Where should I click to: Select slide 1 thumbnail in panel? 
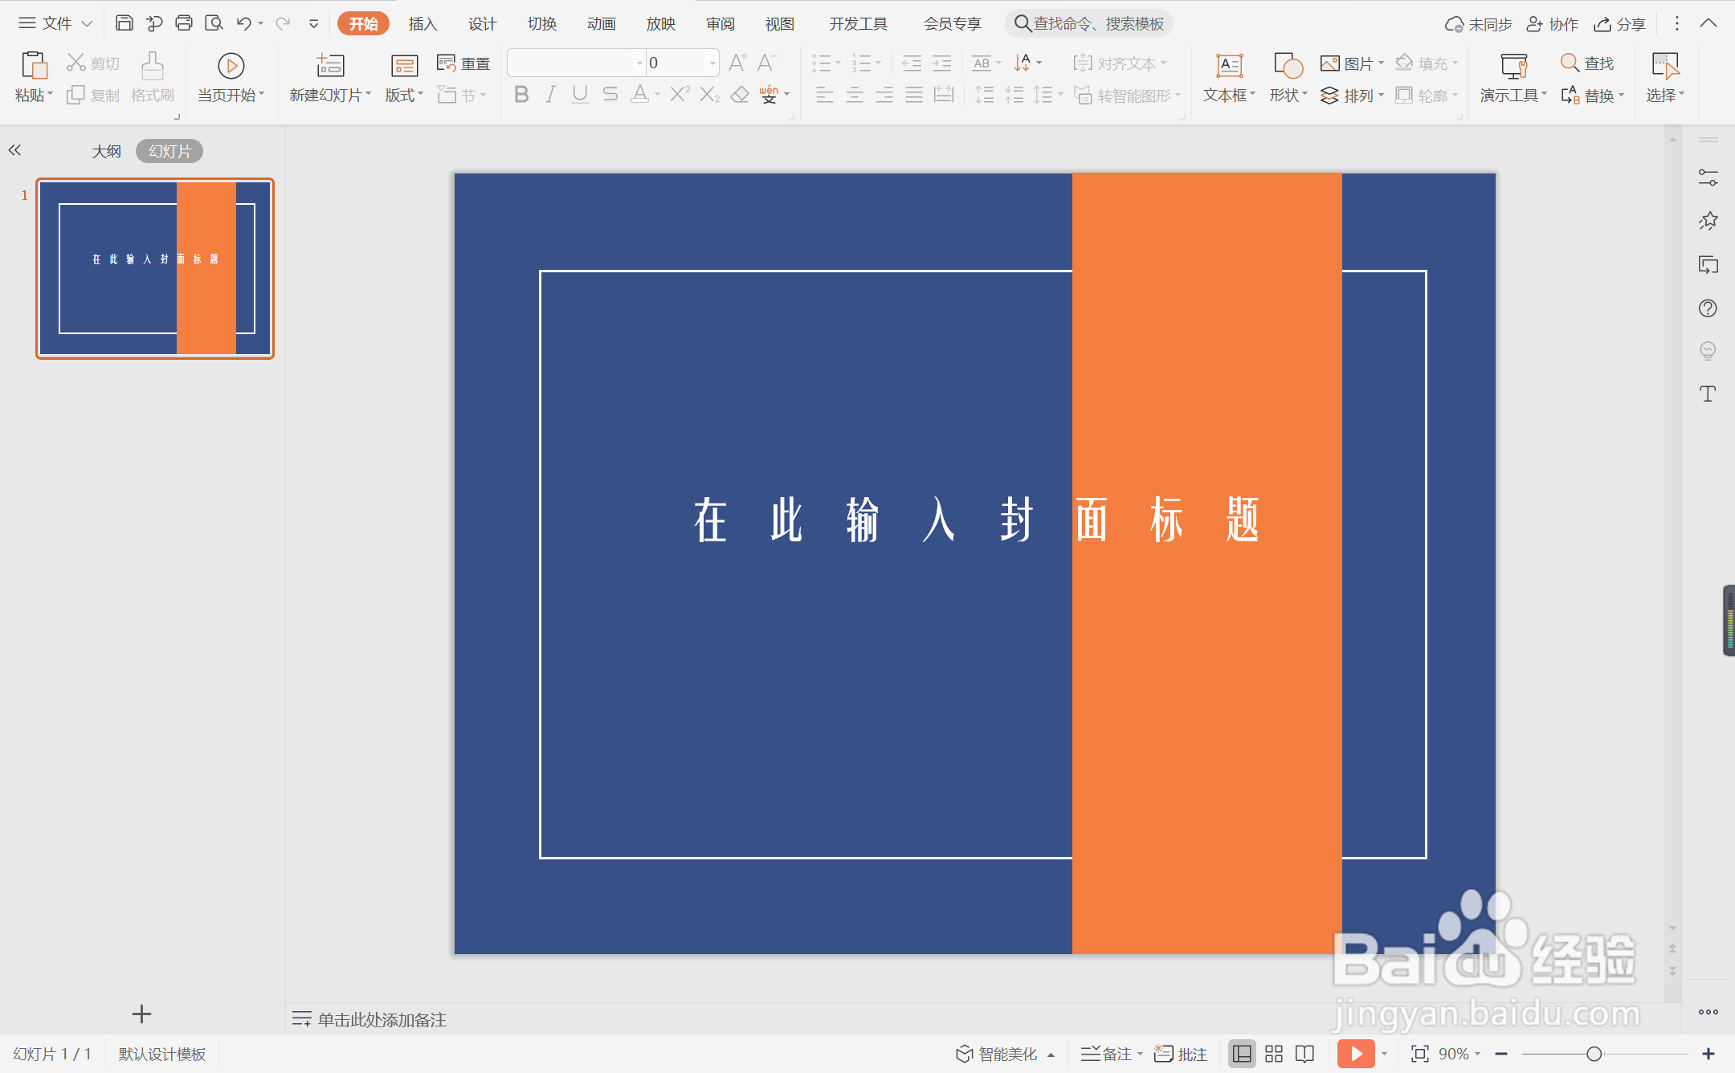tap(154, 267)
